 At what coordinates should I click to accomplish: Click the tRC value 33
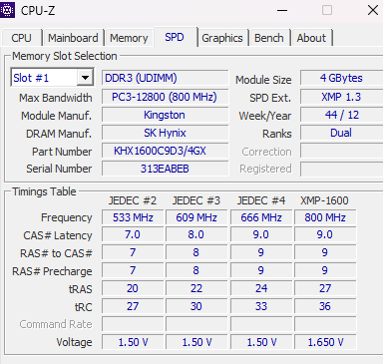tap(261, 306)
